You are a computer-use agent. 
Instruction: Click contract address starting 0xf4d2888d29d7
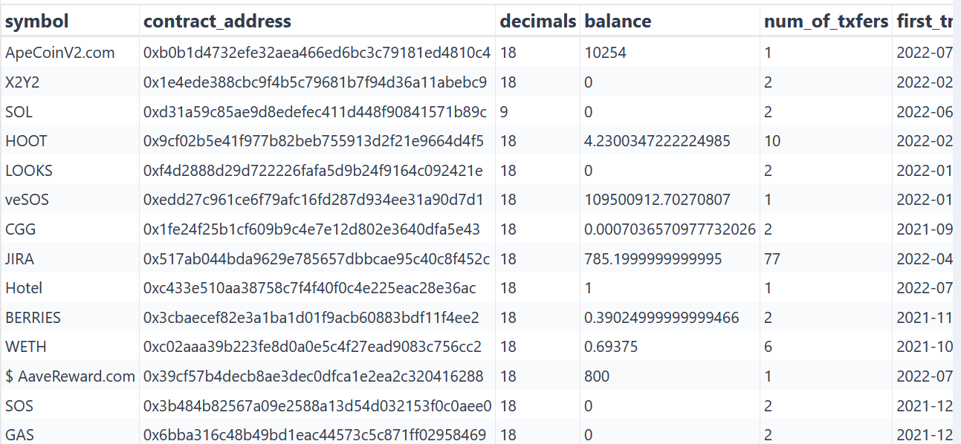[x=313, y=171]
